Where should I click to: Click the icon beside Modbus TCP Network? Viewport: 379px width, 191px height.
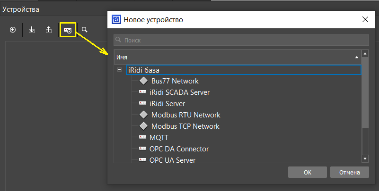143,126
